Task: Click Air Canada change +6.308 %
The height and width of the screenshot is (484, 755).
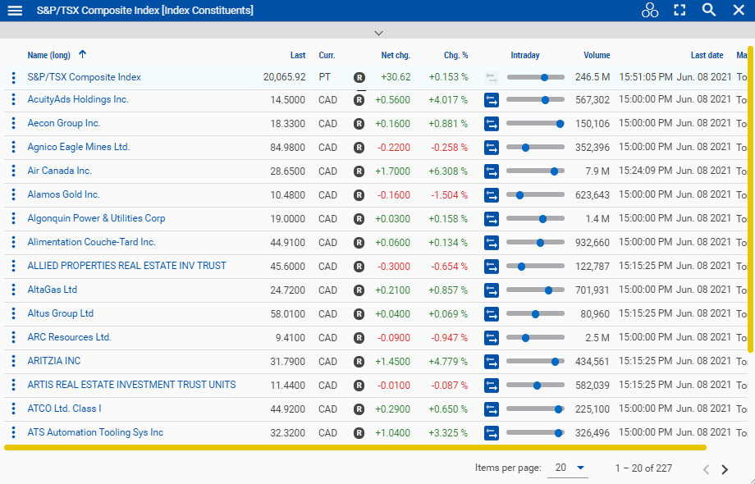Action: point(448,171)
